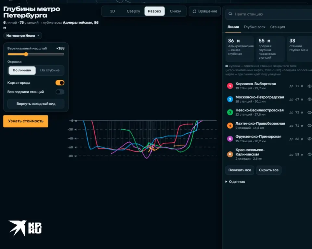This screenshot has height=249, width=312.
Task: Click the brown line 6 circle icon
Action: (230, 154)
